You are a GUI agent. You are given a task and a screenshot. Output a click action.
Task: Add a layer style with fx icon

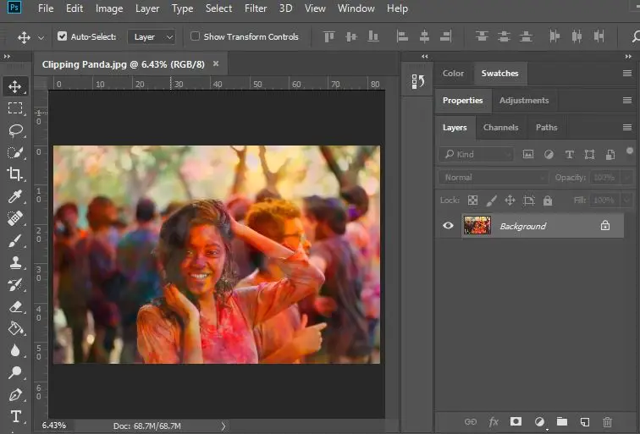click(x=494, y=422)
